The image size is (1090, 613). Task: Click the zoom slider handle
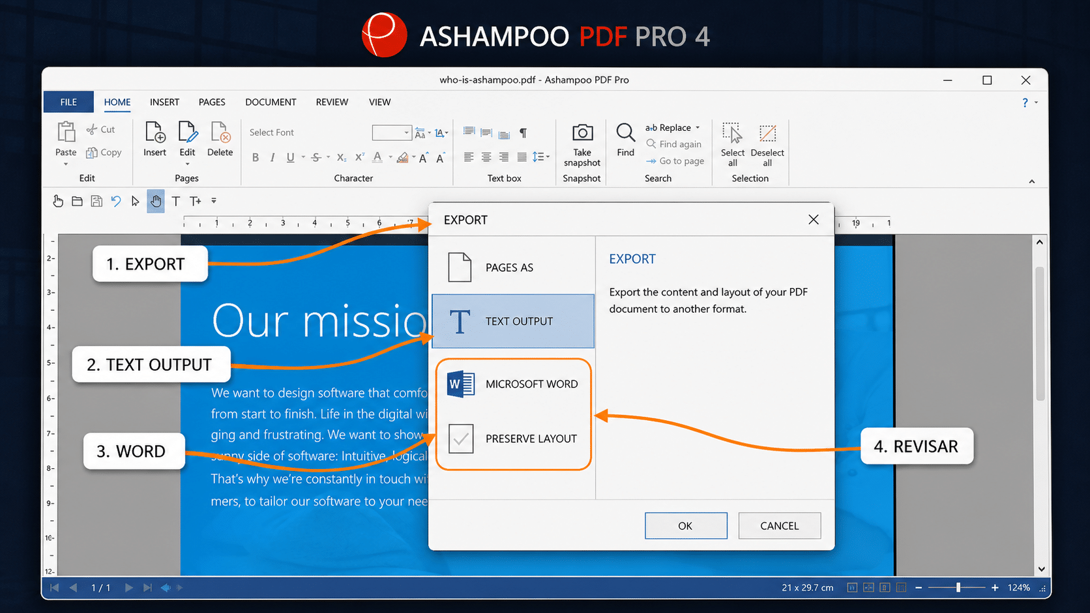click(x=958, y=588)
